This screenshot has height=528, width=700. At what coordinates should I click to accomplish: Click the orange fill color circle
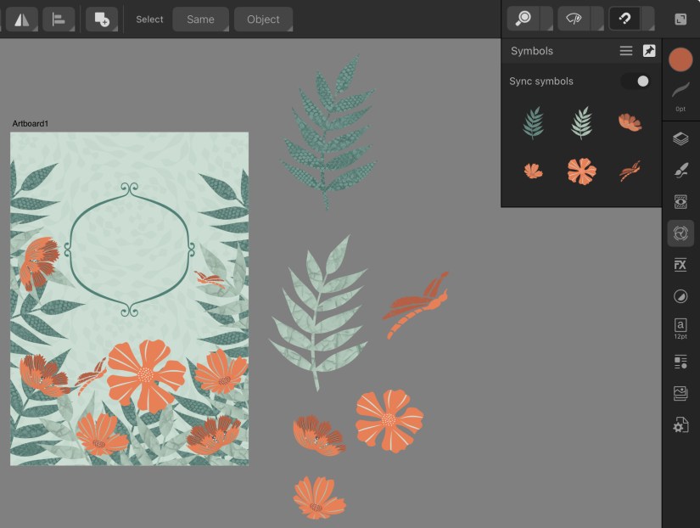tap(680, 59)
